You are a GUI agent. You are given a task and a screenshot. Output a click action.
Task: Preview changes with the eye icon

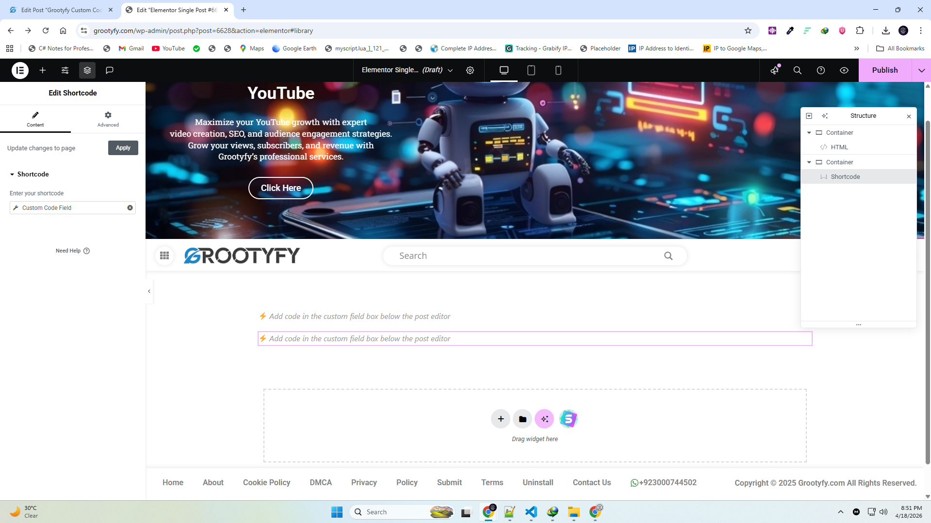pyautogui.click(x=844, y=70)
